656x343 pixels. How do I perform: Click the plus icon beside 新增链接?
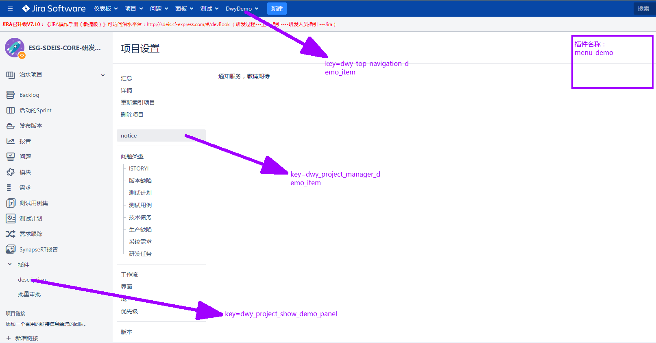click(x=9, y=338)
